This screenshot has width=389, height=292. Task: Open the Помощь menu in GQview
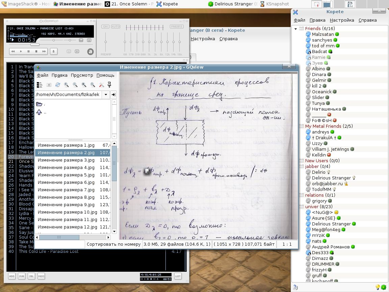pyautogui.click(x=105, y=75)
